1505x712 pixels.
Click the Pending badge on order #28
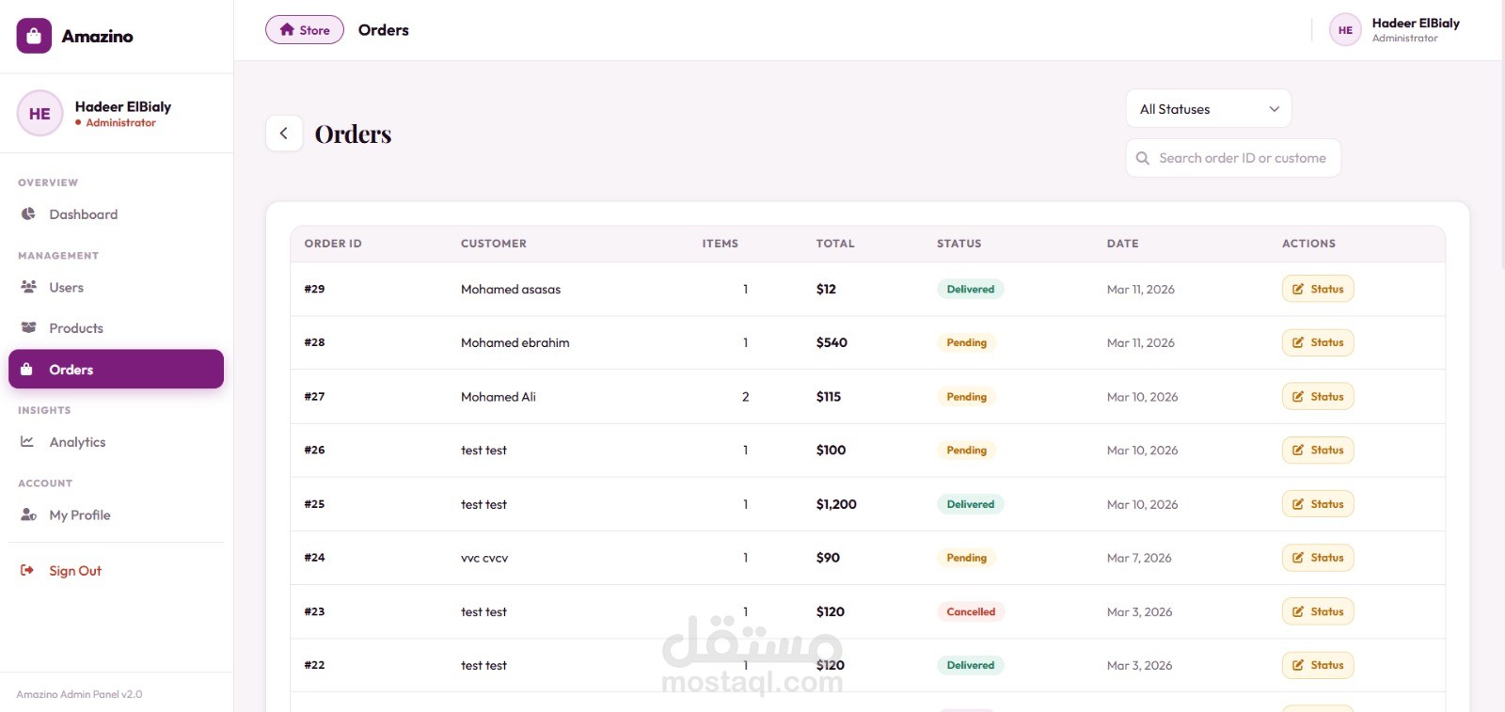[966, 342]
